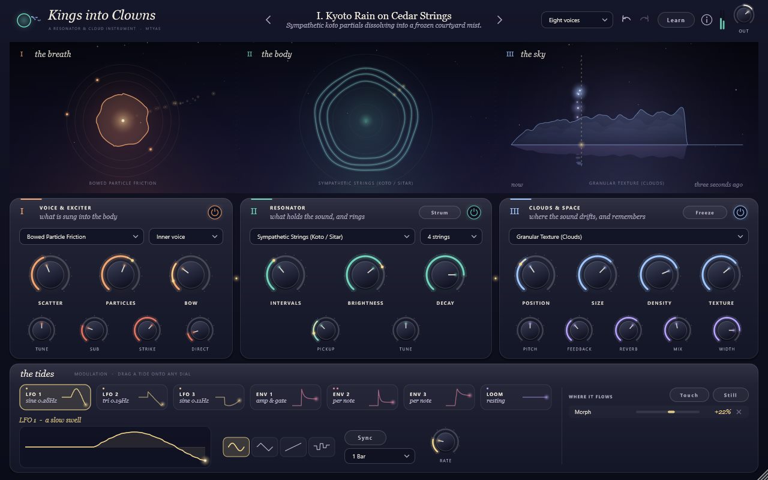The image size is (768, 480).
Task: Open the info icon
Action: tap(707, 20)
